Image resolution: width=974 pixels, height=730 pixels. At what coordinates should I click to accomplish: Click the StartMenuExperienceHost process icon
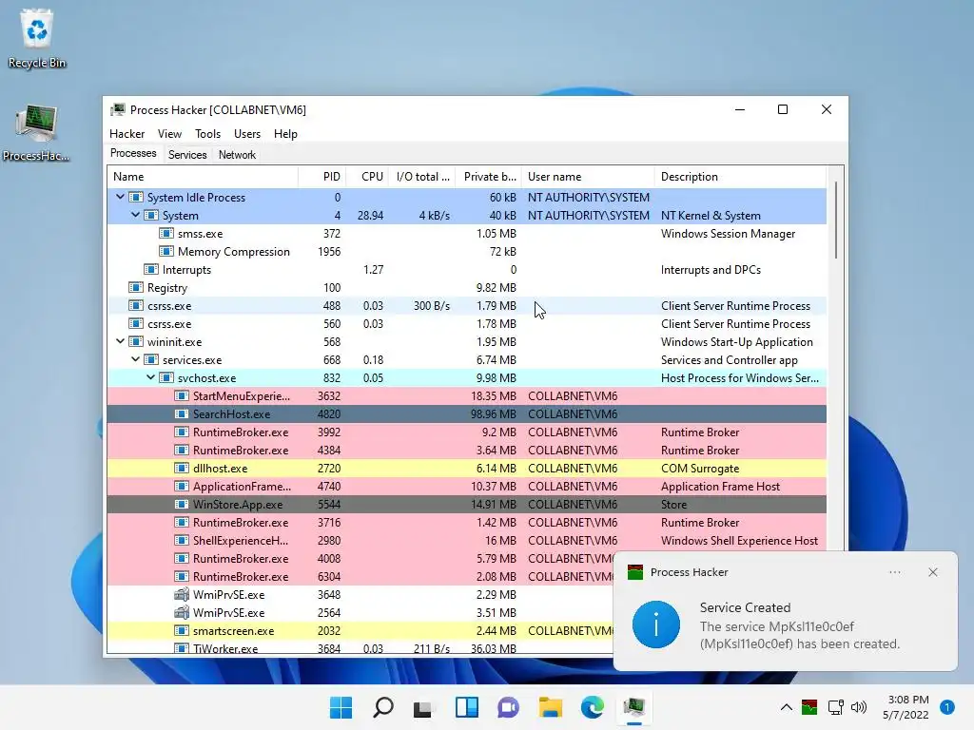point(182,396)
